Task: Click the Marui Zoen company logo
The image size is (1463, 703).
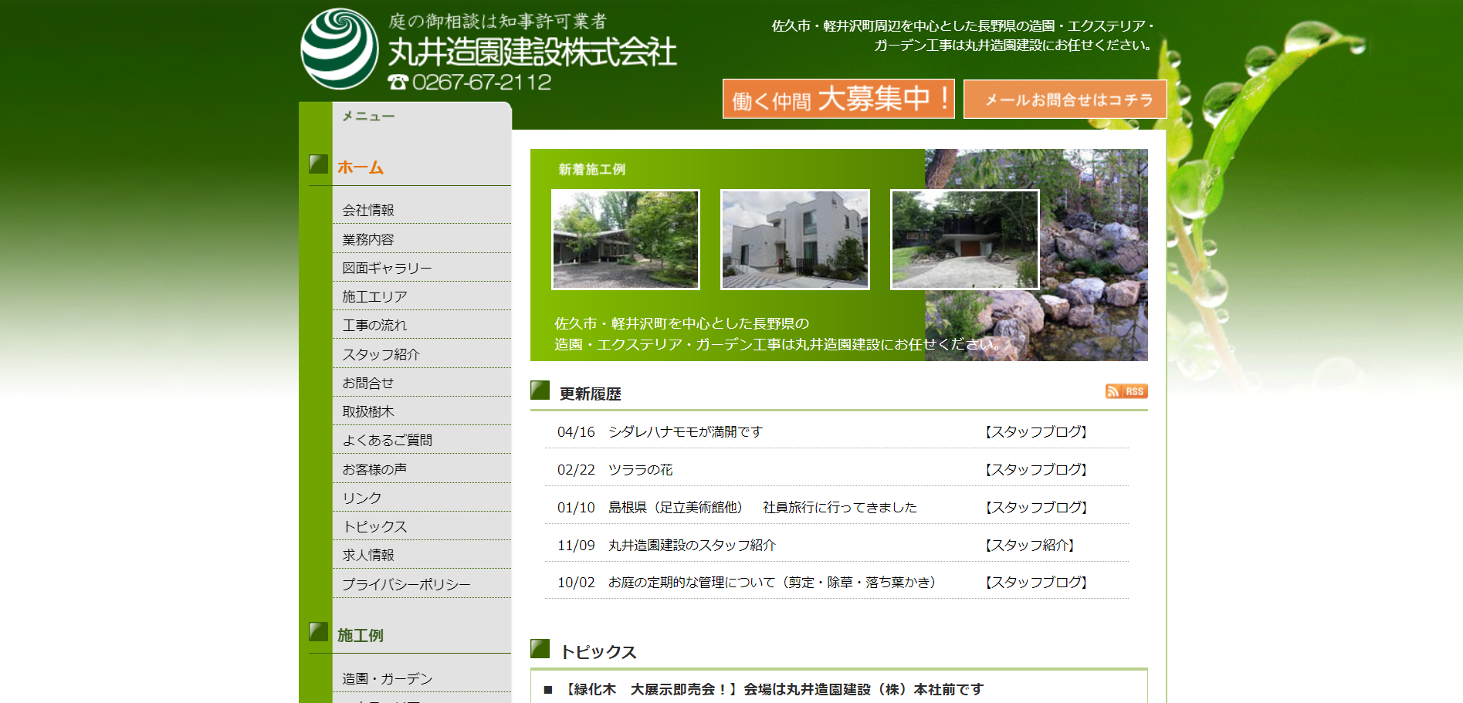Action: coord(340,46)
